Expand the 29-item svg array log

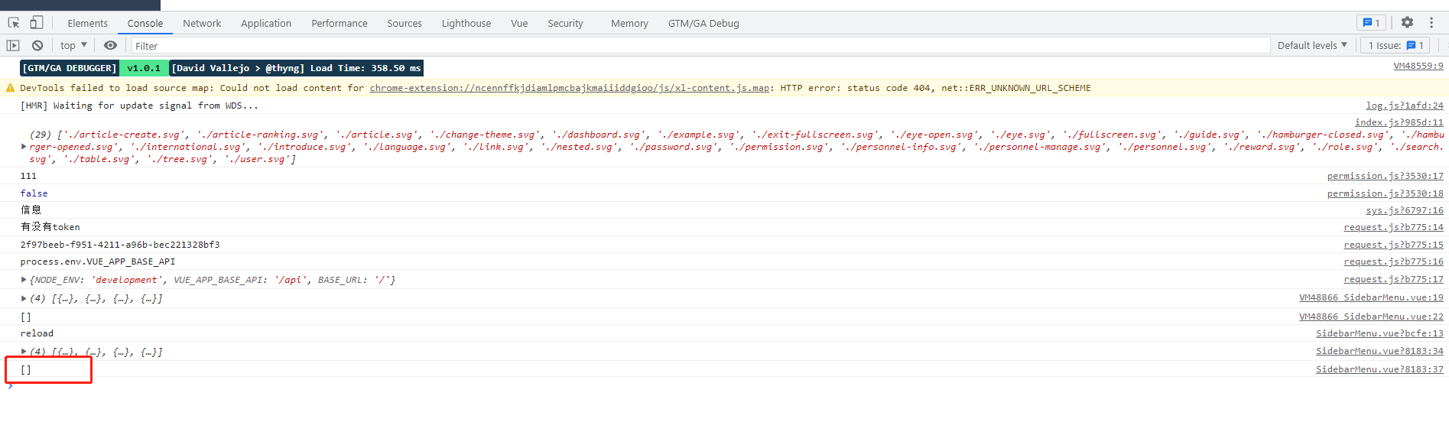tap(24, 147)
